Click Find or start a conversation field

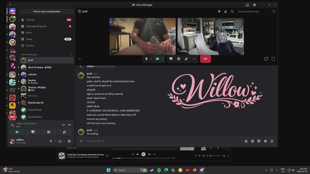[x=47, y=12]
